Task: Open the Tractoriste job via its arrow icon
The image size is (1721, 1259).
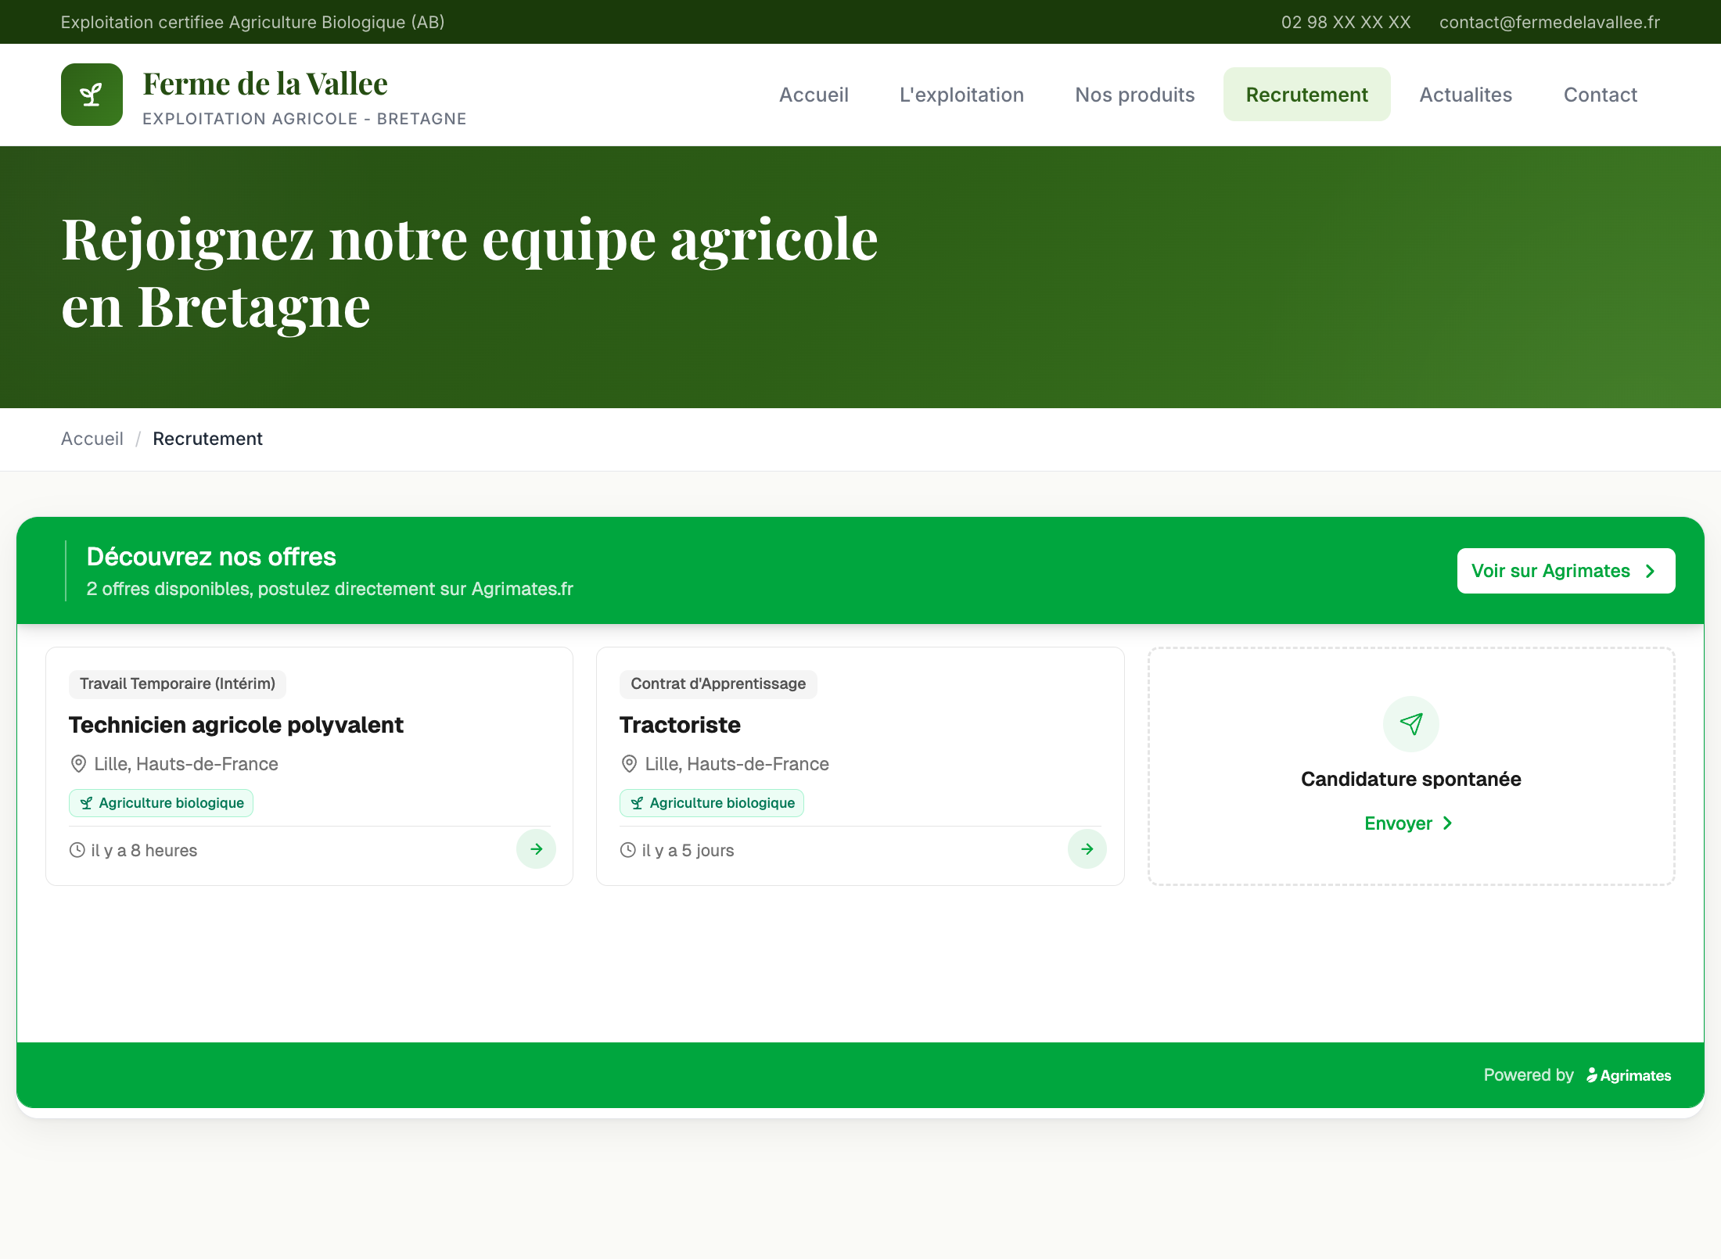Action: point(1087,849)
